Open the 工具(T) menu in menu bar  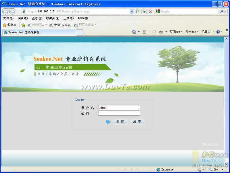point(68,18)
